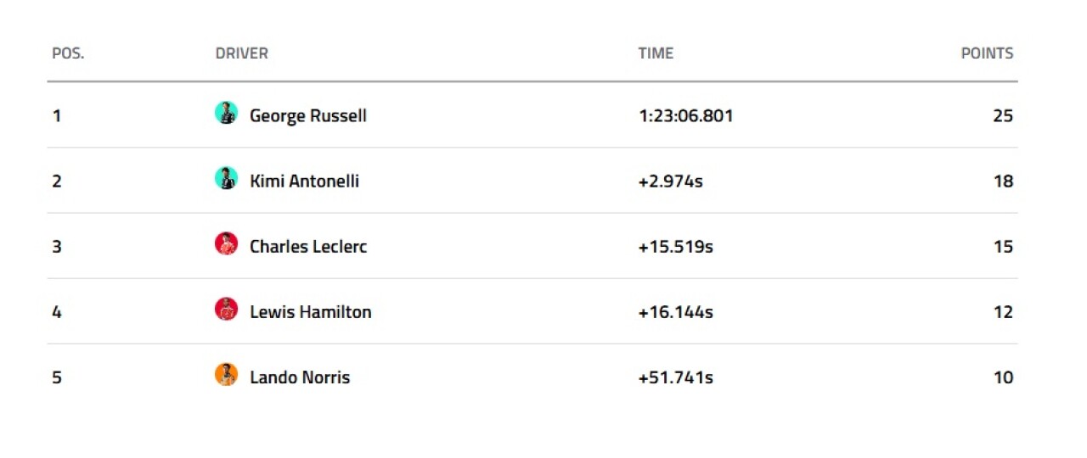
Task: Click the winning time 1:23:06.801
Action: pos(685,115)
